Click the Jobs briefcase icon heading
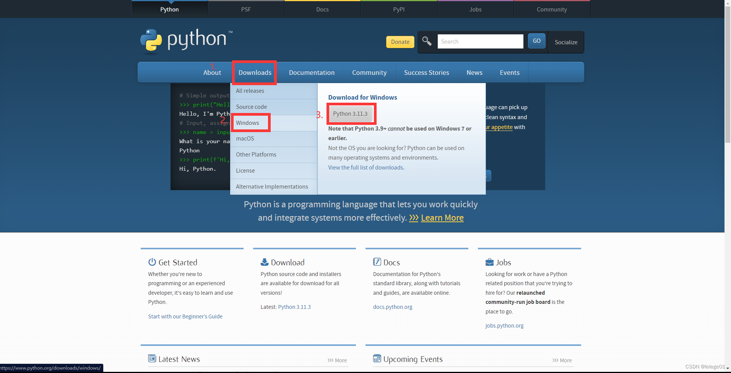 [x=489, y=262]
